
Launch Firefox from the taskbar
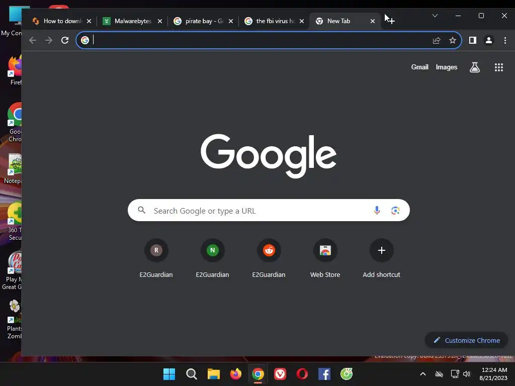point(235,374)
